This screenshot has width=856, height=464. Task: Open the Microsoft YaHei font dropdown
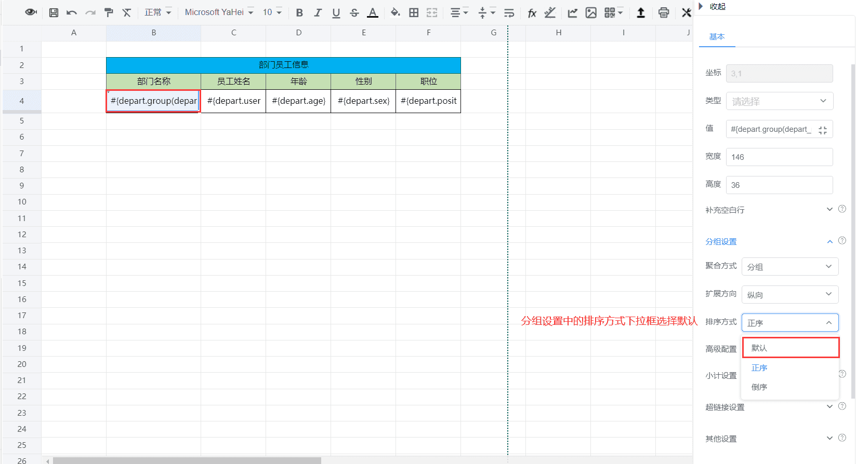pyautogui.click(x=219, y=12)
